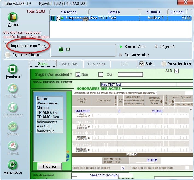The height and width of the screenshot is (180, 194).
Task: Click the Imprimer icon in sidebar
Action: click(13, 69)
